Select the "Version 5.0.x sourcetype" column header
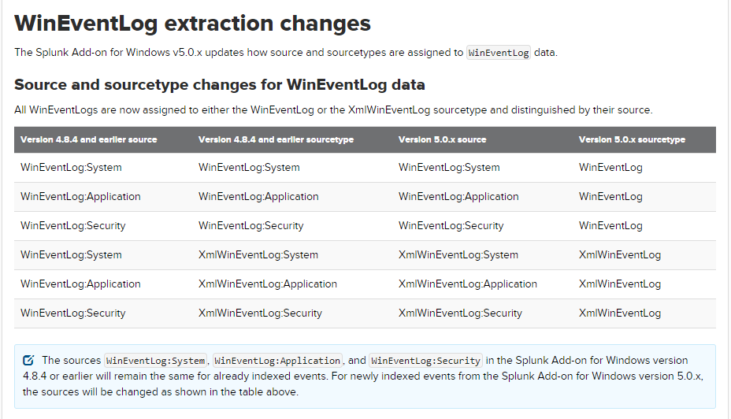This screenshot has height=419, width=731. pos(632,139)
